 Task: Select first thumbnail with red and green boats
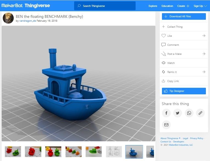[x=13, y=151]
